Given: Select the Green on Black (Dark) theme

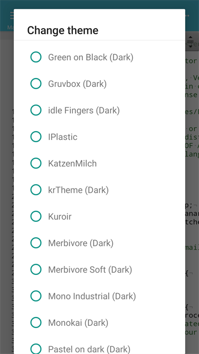Looking at the screenshot, I should (x=99, y=57).
